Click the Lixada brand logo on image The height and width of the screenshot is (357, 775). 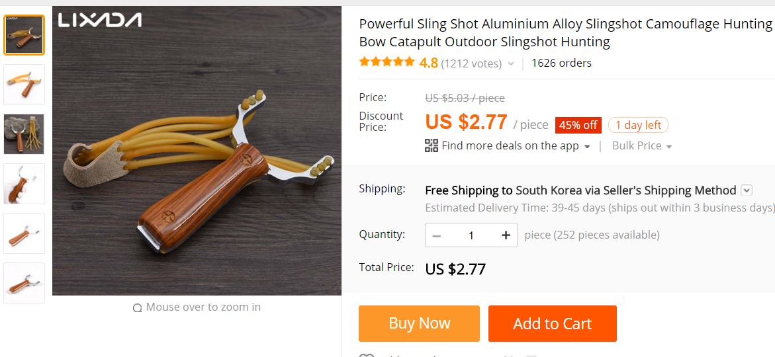[99, 21]
